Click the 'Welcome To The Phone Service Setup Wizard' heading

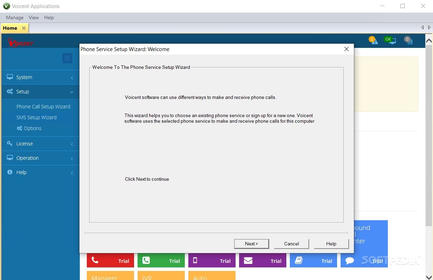coord(141,67)
